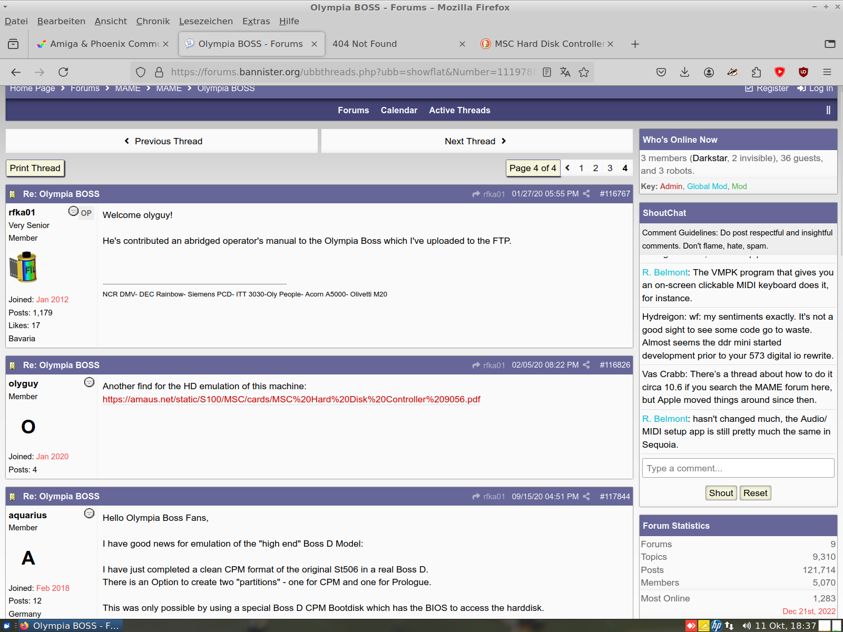The image size is (843, 632).
Task: Open rfka01 avatar image
Action: [x=23, y=268]
